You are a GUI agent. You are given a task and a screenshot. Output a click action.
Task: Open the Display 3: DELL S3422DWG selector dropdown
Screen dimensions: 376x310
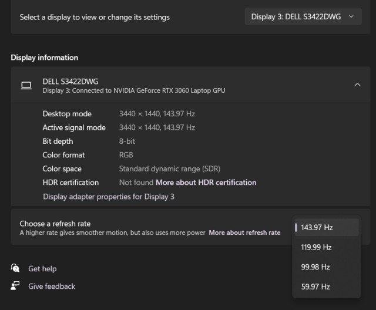point(303,17)
